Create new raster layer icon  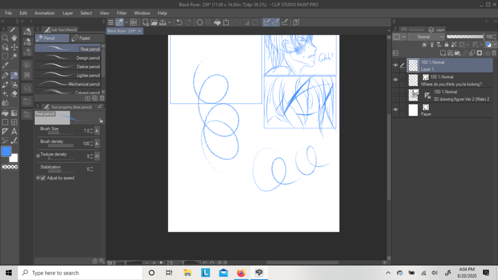[x=442, y=53]
